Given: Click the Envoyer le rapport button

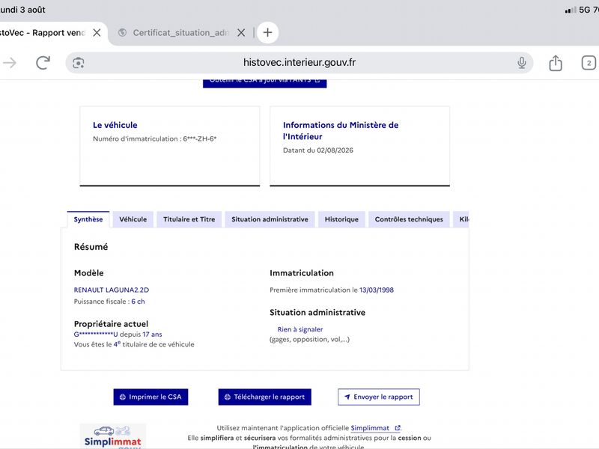Looking at the screenshot, I should [x=379, y=397].
